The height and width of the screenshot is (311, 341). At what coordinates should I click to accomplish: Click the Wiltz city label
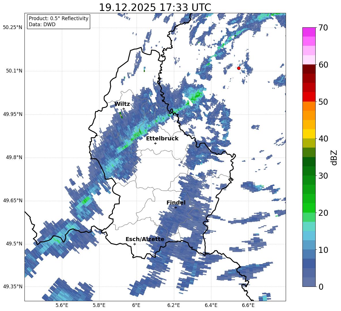[x=122, y=104]
